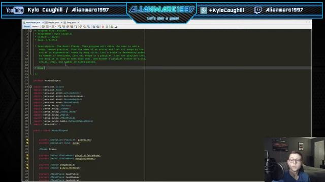Viewport: 325px width, 182px height.
Task: Click the hint icon beside songsTable
Action: pos(27,165)
